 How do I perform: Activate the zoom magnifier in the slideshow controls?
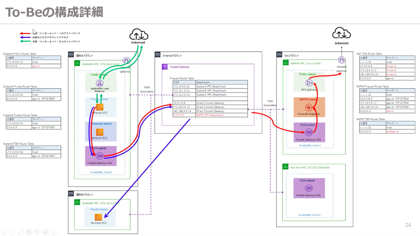[37, 232]
